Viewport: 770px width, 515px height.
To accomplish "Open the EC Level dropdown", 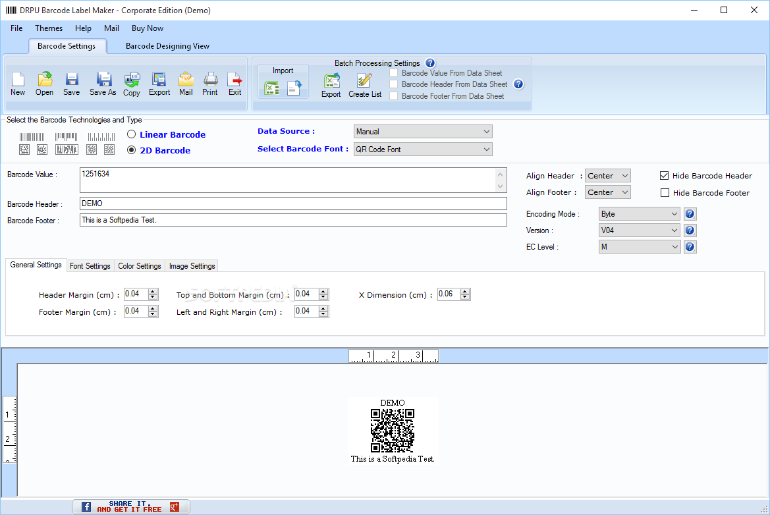I will pyautogui.click(x=640, y=247).
